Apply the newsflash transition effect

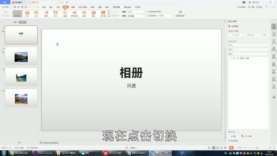[x=74, y=13]
